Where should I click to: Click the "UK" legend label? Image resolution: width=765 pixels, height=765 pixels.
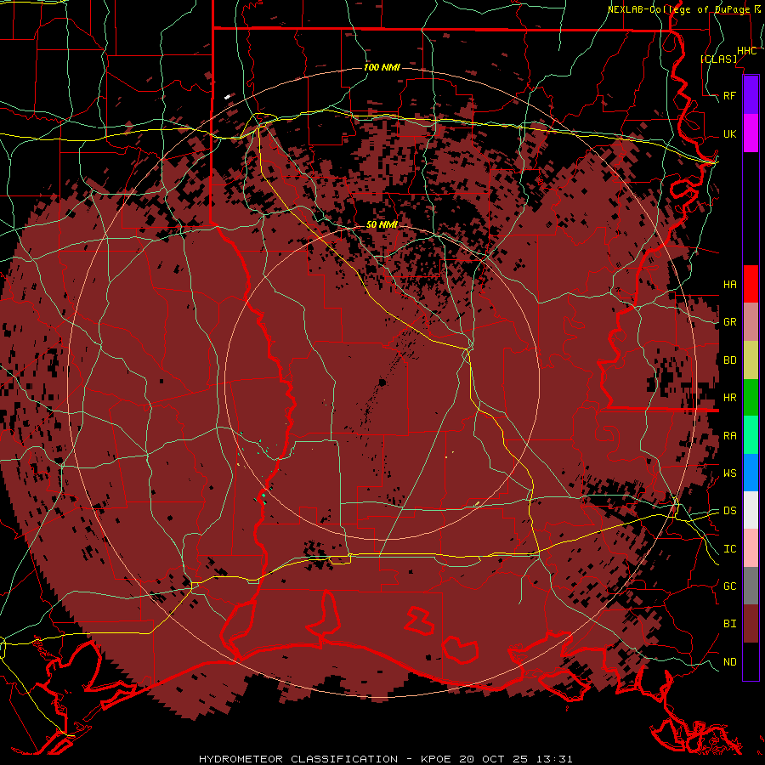click(x=729, y=133)
